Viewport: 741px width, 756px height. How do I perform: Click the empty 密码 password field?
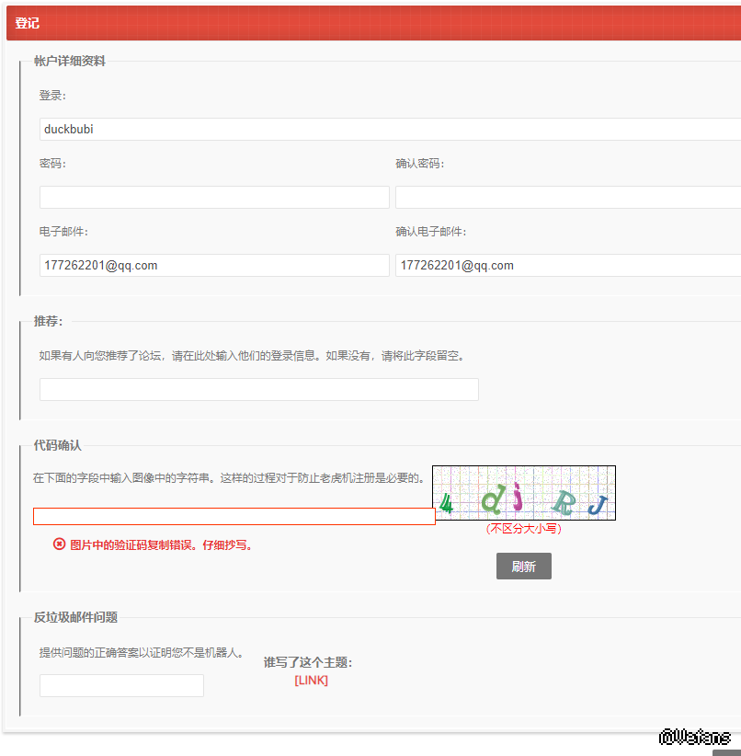point(214,198)
